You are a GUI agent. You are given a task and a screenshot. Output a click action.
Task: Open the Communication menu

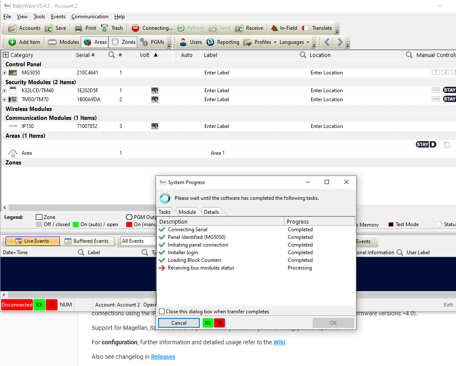point(90,17)
